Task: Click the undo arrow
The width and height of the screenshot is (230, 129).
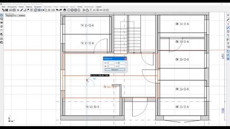Action: point(57,10)
